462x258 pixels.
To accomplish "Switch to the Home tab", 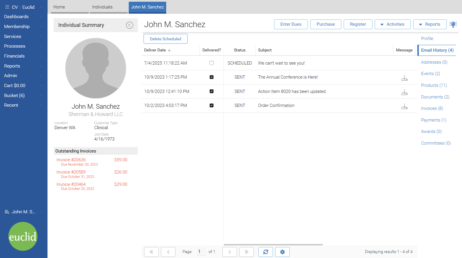I will [70, 7].
